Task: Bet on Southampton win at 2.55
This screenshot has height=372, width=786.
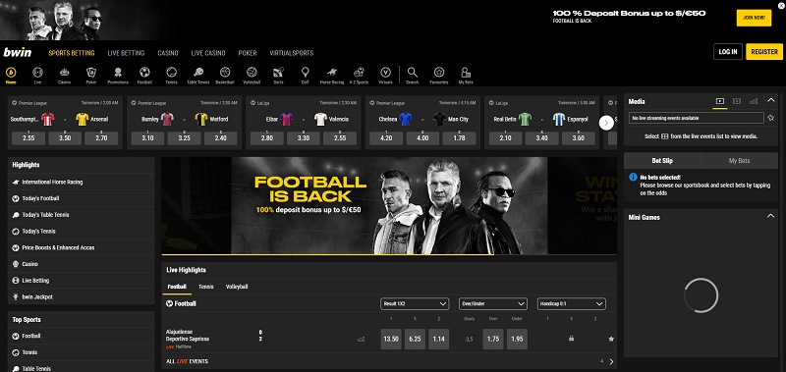Action: pyautogui.click(x=28, y=138)
